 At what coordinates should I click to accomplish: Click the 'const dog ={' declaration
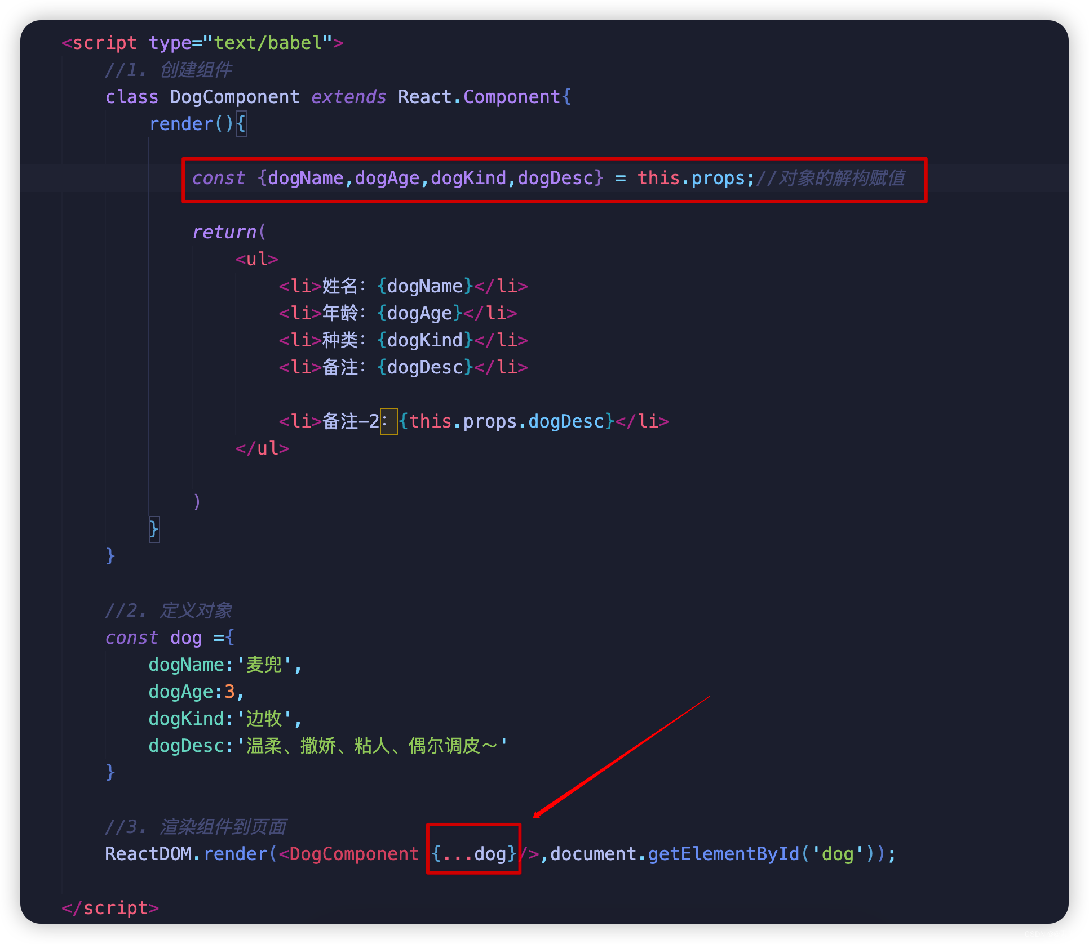[x=170, y=638]
